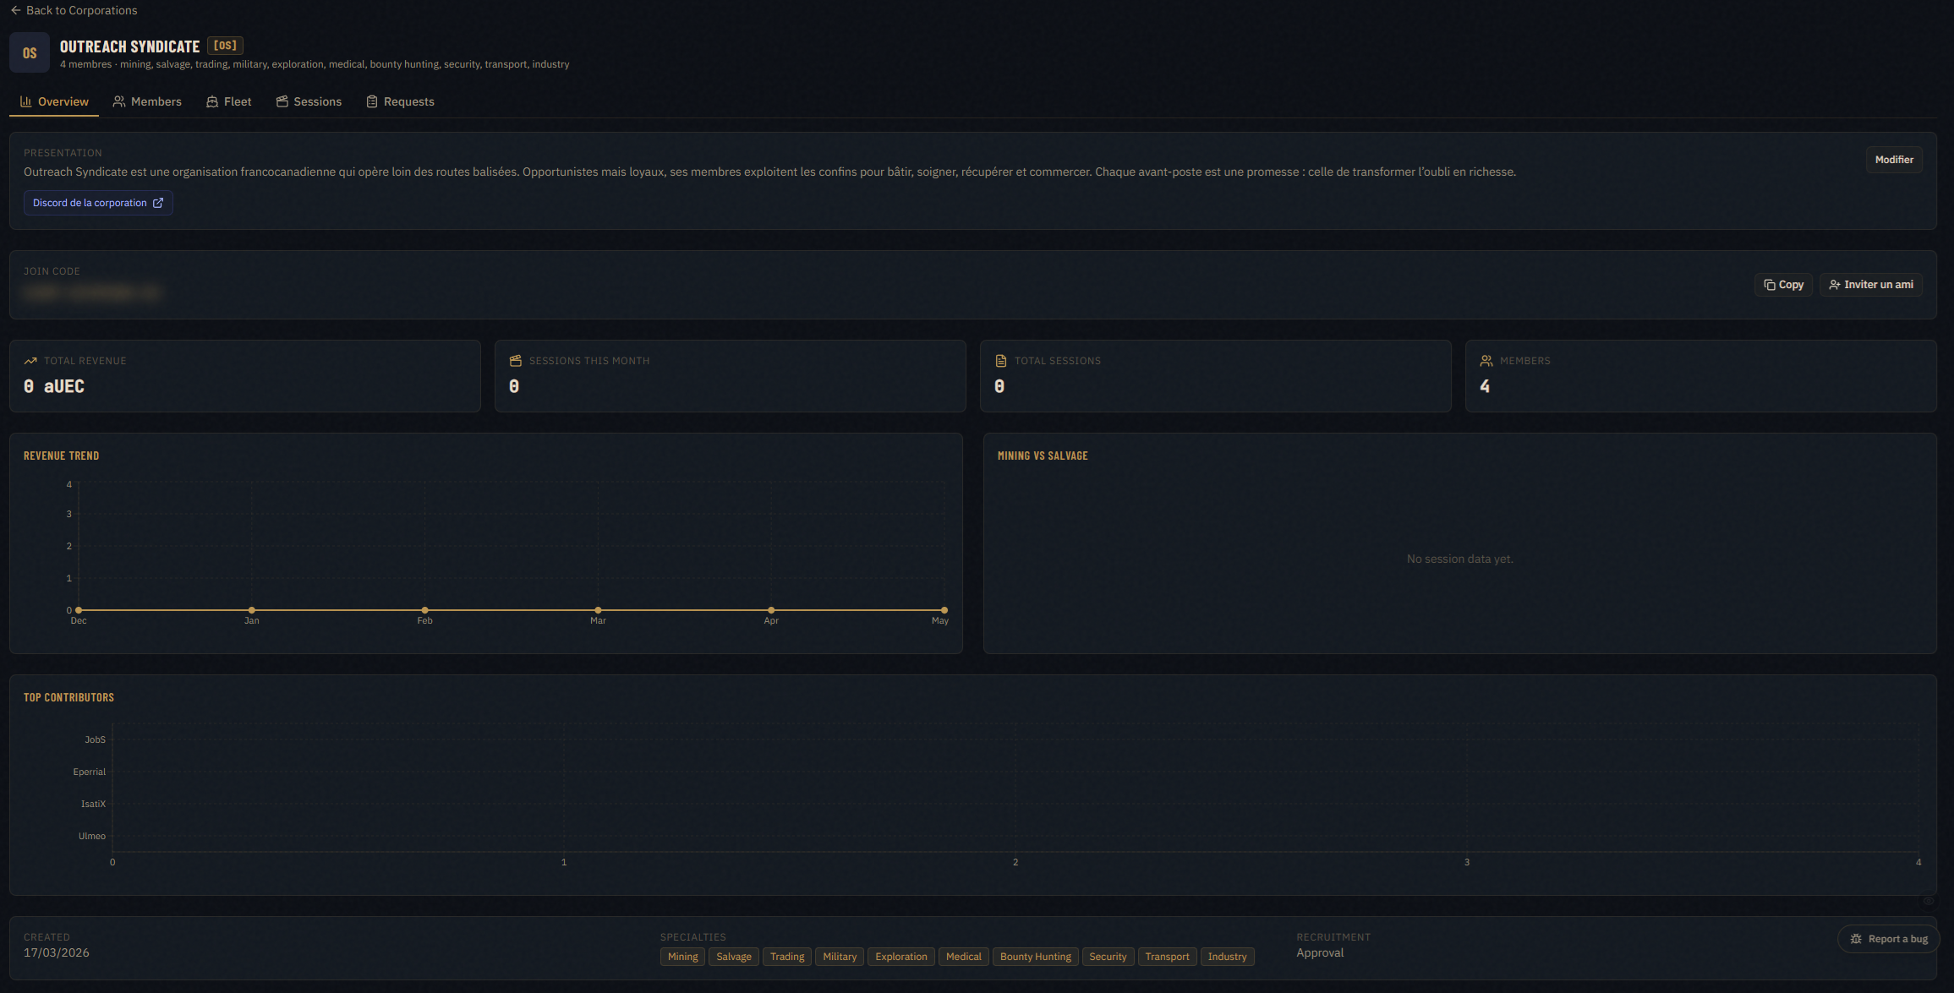Click the Feb data point on Revenue Trend
1954x993 pixels.
(x=424, y=610)
